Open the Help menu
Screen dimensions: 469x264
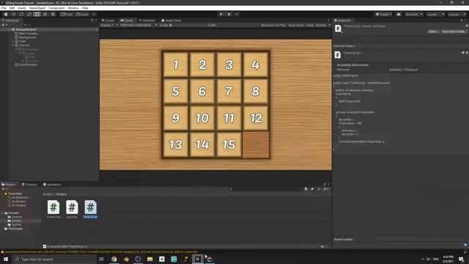pyautogui.click(x=85, y=8)
